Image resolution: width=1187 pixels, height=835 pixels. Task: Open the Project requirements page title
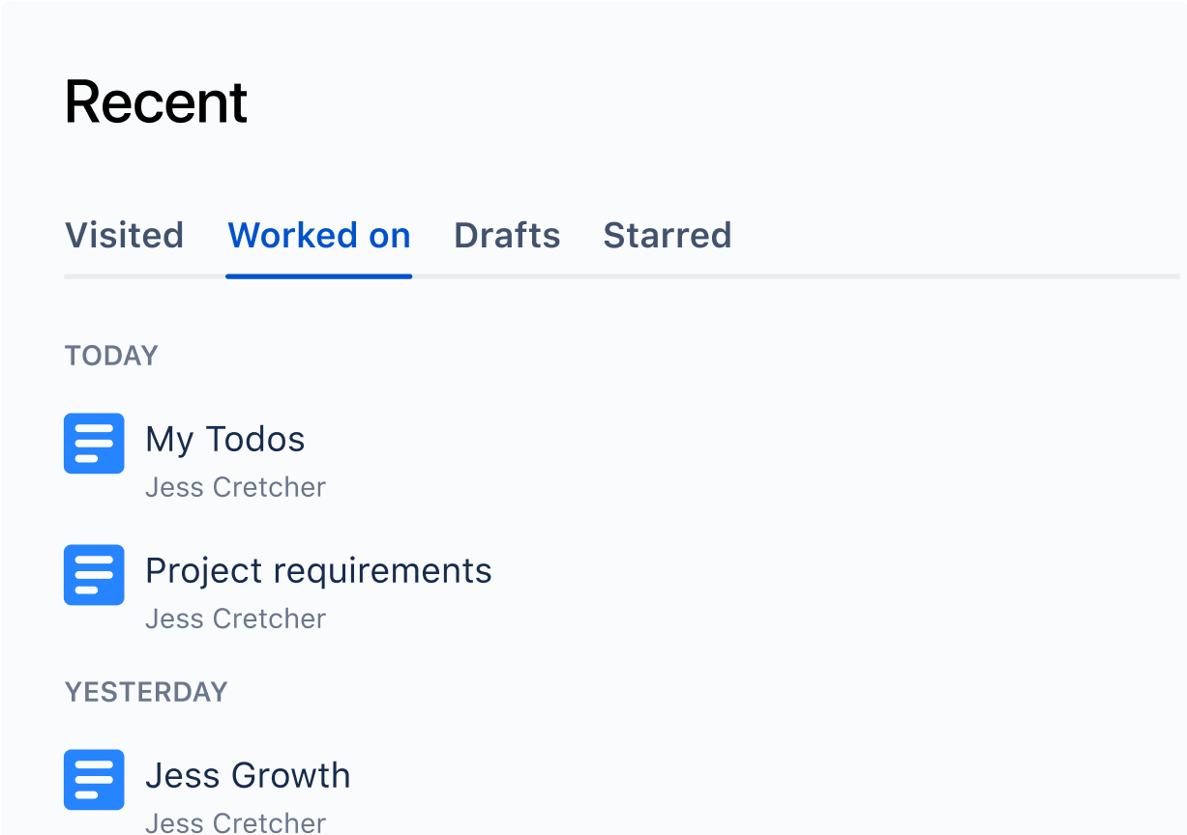click(318, 571)
